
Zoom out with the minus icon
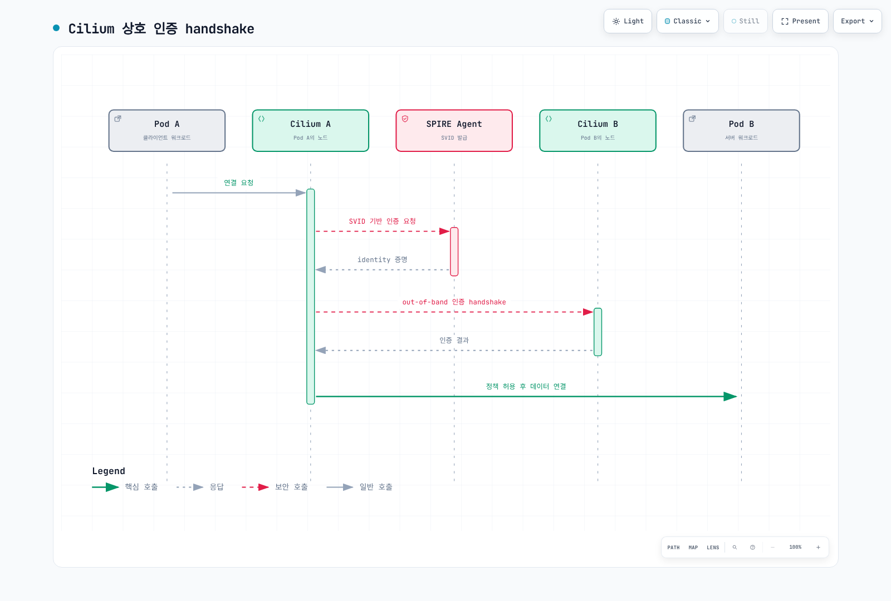tap(772, 548)
